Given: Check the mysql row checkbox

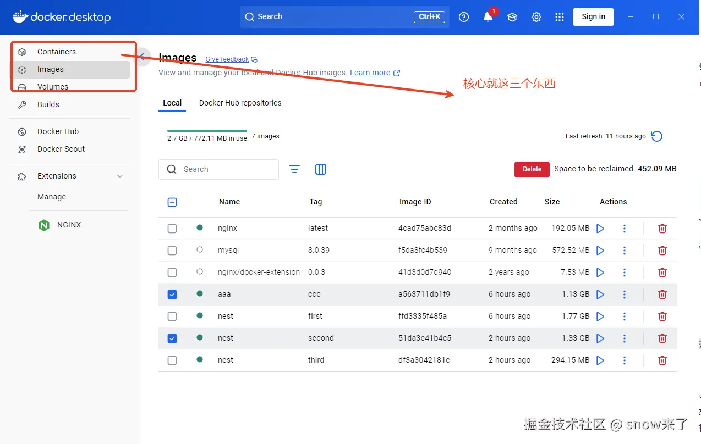Looking at the screenshot, I should click(x=172, y=250).
